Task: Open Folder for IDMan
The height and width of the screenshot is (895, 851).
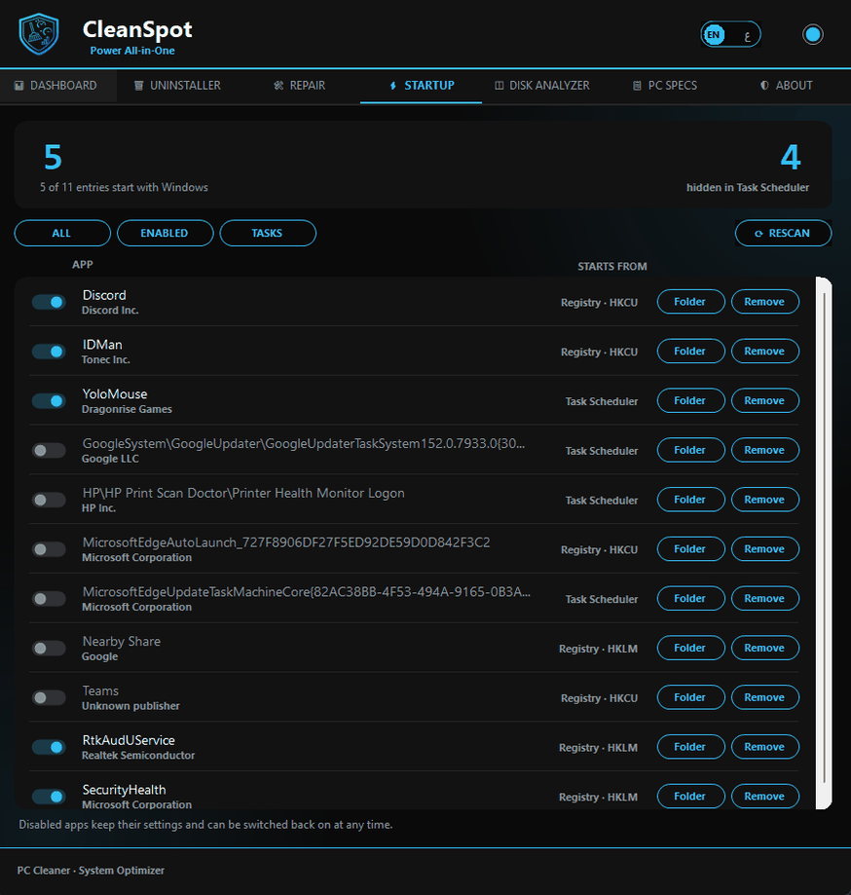Action: pyautogui.click(x=690, y=351)
